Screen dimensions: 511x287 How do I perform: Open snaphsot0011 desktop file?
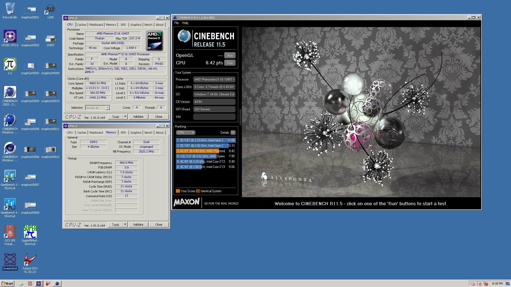point(50,124)
